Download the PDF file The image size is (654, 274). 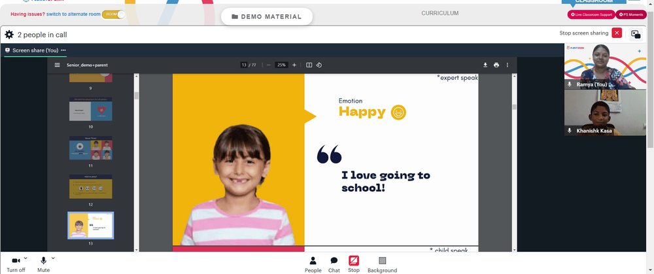(485, 65)
